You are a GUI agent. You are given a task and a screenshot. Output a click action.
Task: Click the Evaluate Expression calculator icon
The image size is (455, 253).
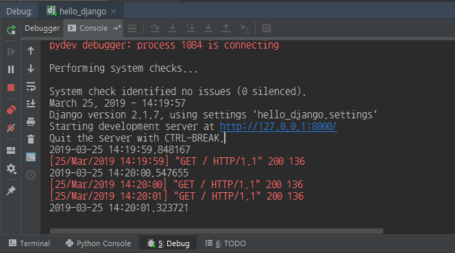point(267,28)
